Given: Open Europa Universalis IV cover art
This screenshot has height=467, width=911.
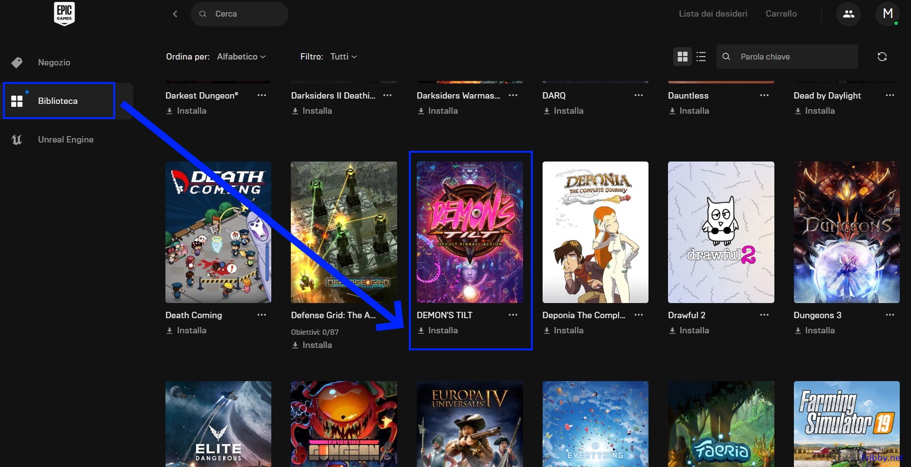Looking at the screenshot, I should (x=469, y=424).
